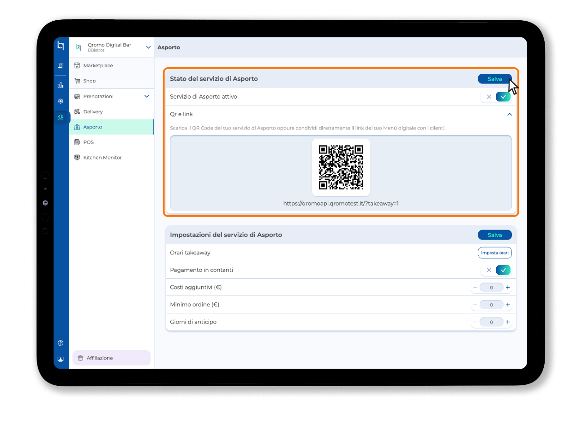The image size is (577, 424).
Task: Disable Servizio di Asporto attivo with X
Action: click(489, 97)
